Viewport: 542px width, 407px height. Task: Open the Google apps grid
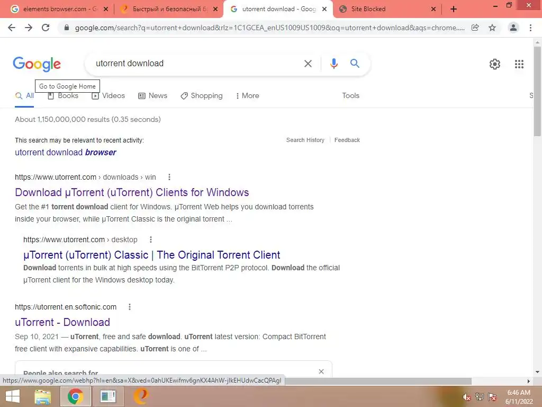coord(519,64)
